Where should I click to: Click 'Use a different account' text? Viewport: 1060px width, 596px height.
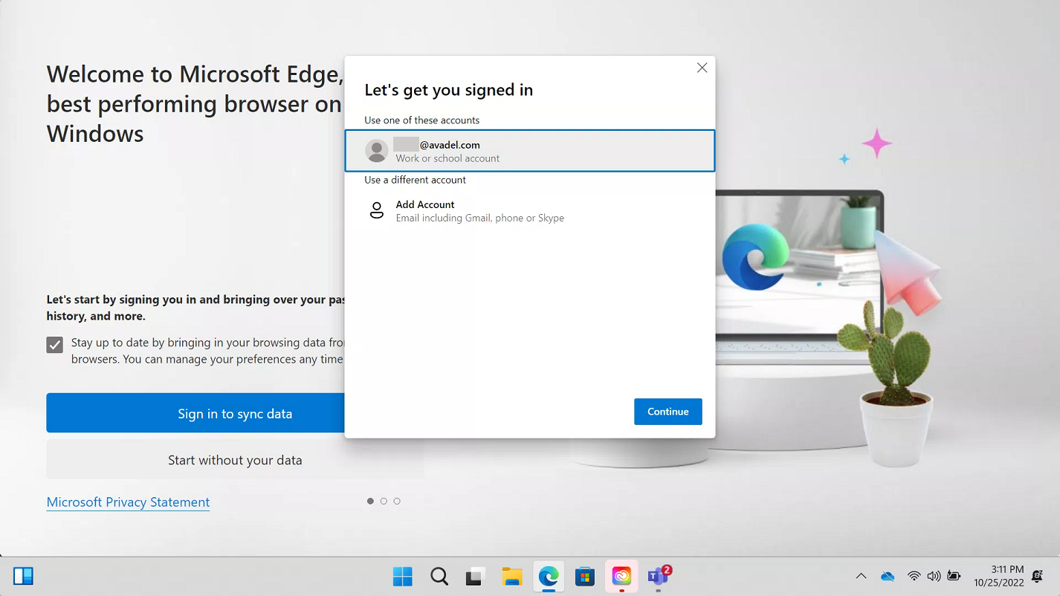415,180
